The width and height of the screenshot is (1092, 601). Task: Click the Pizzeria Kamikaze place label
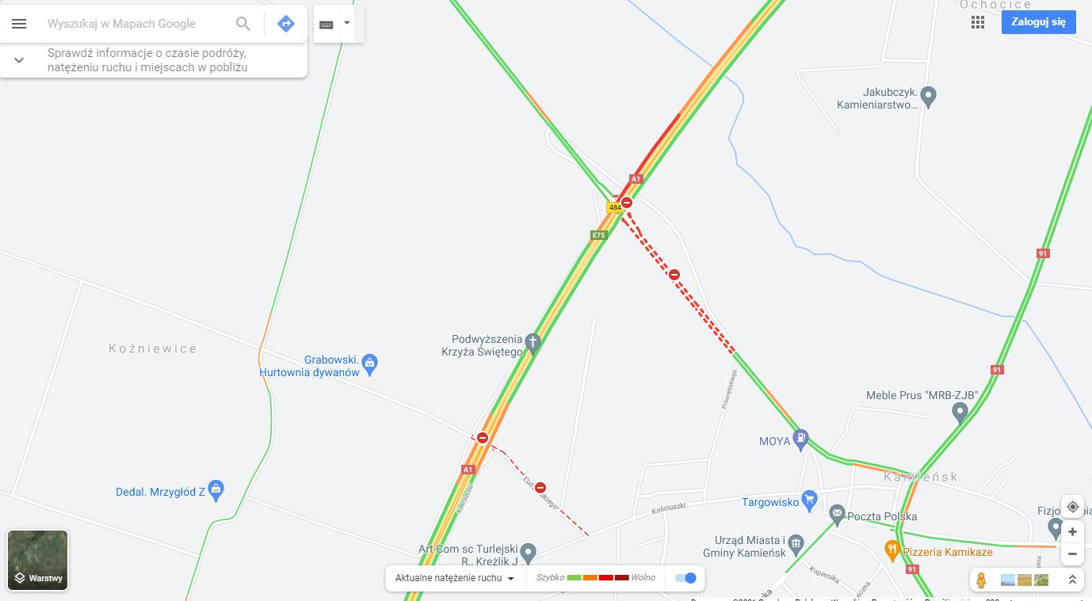(x=946, y=552)
